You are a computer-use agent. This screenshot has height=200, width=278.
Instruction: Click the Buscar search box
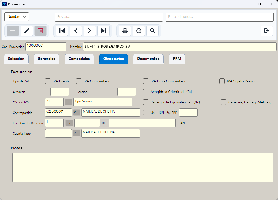coord(109,17)
